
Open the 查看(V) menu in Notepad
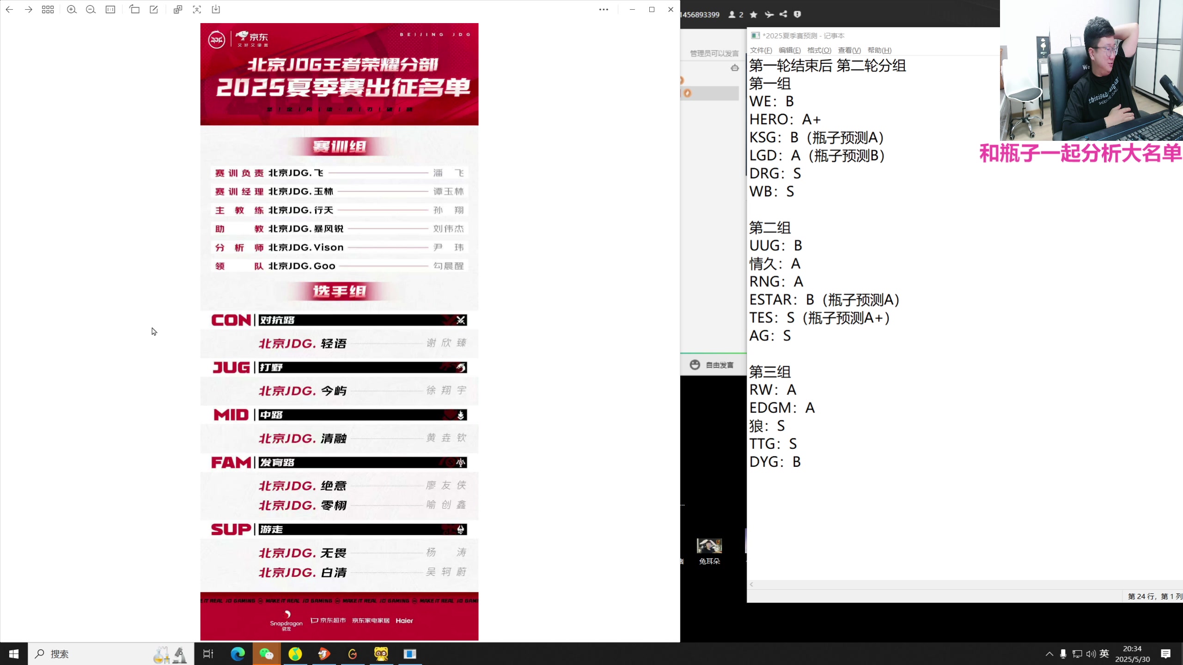[849, 50]
